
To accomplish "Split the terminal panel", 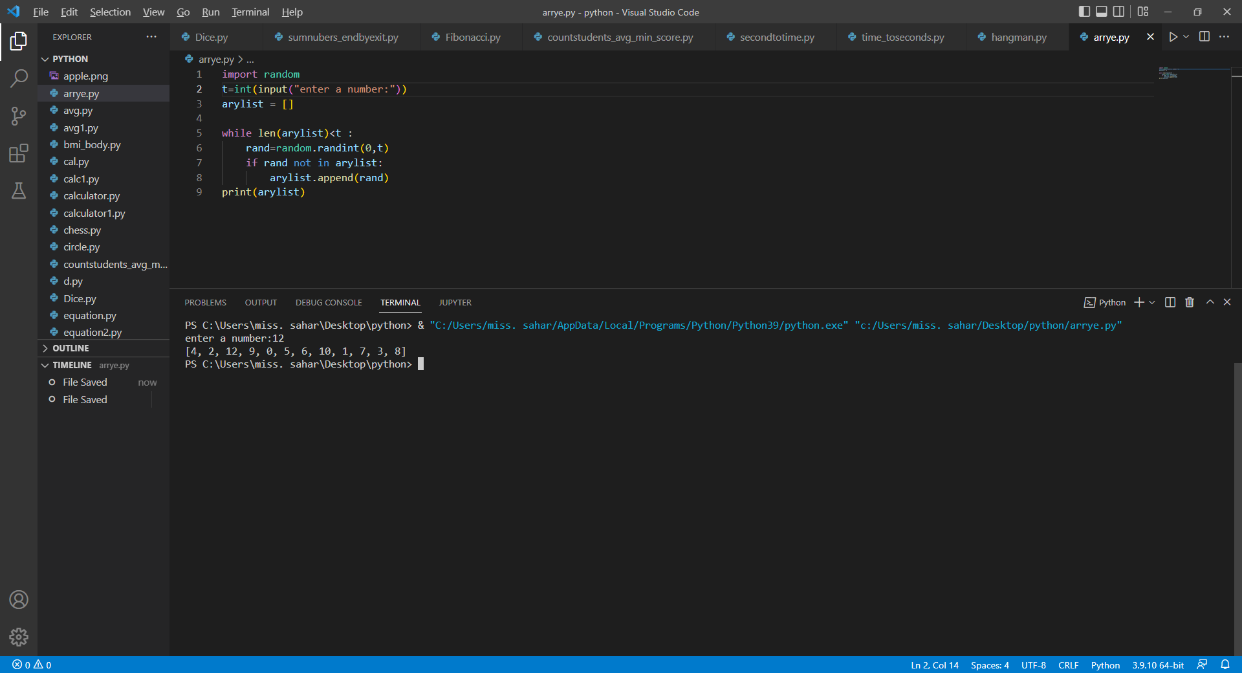I will coord(1170,302).
